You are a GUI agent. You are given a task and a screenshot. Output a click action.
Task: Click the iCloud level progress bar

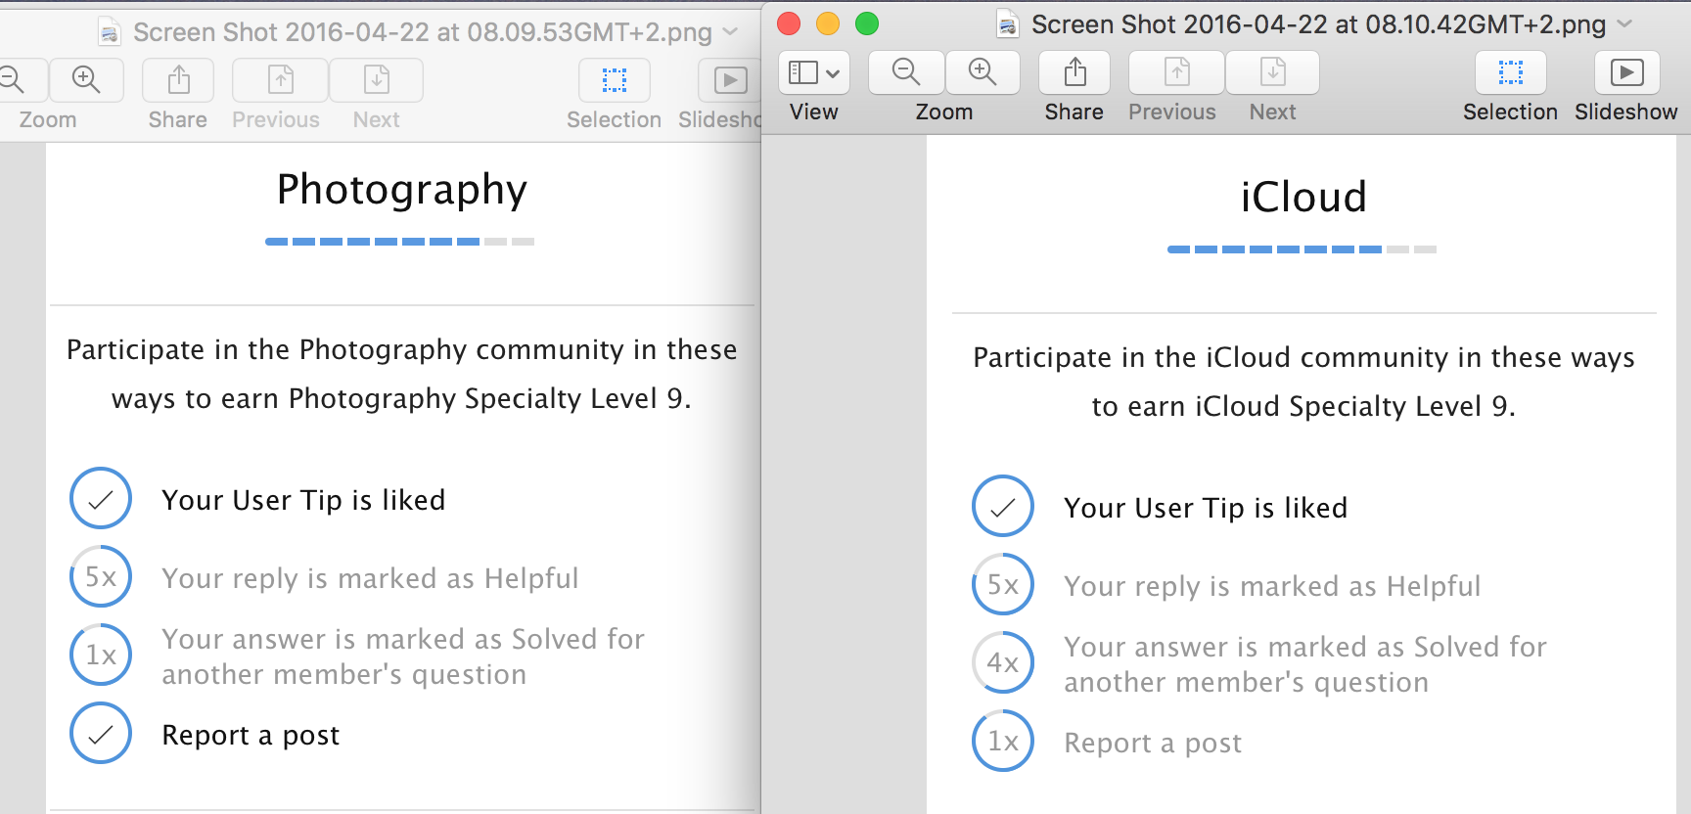pyautogui.click(x=1302, y=249)
